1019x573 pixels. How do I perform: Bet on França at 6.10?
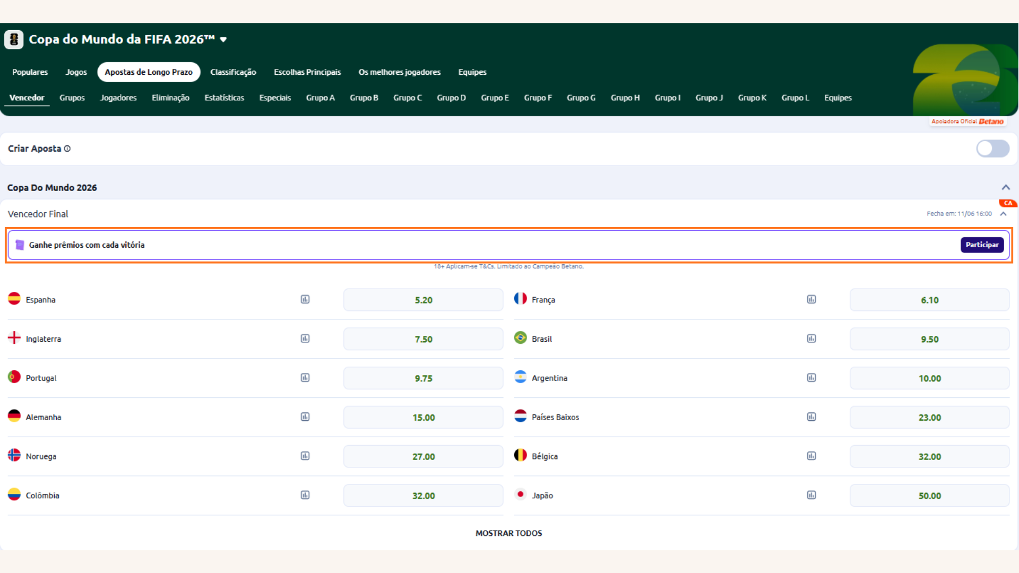[929, 300]
